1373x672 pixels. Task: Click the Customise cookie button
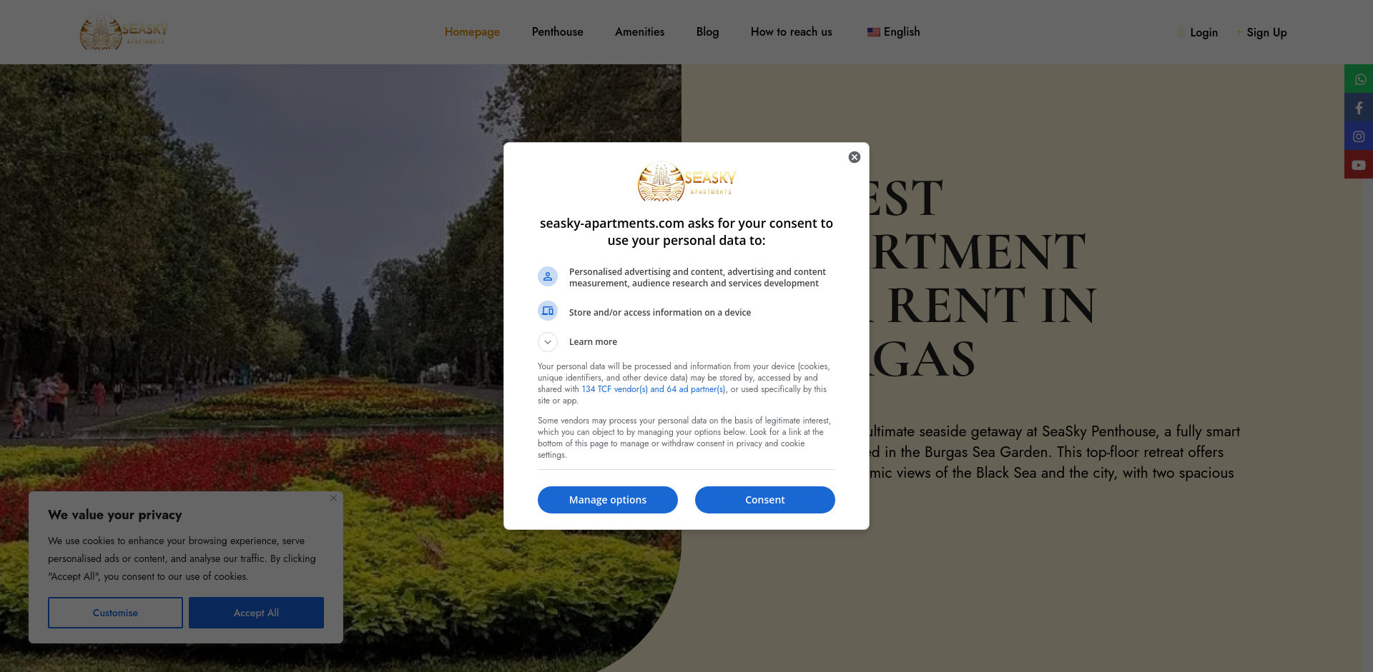pos(115,613)
